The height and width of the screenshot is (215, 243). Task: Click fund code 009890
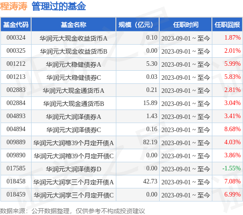click(x=16, y=155)
